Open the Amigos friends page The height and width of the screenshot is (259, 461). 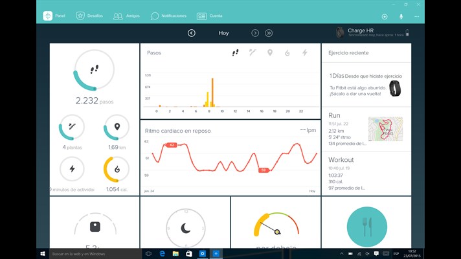pos(126,16)
